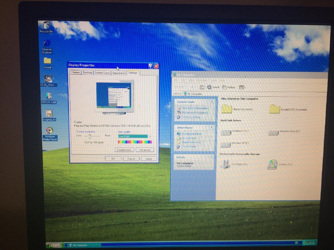Viewport: 334px width, 250px height.
Task: Click the Up folder icon in My Computer toolbar
Action: [202, 87]
